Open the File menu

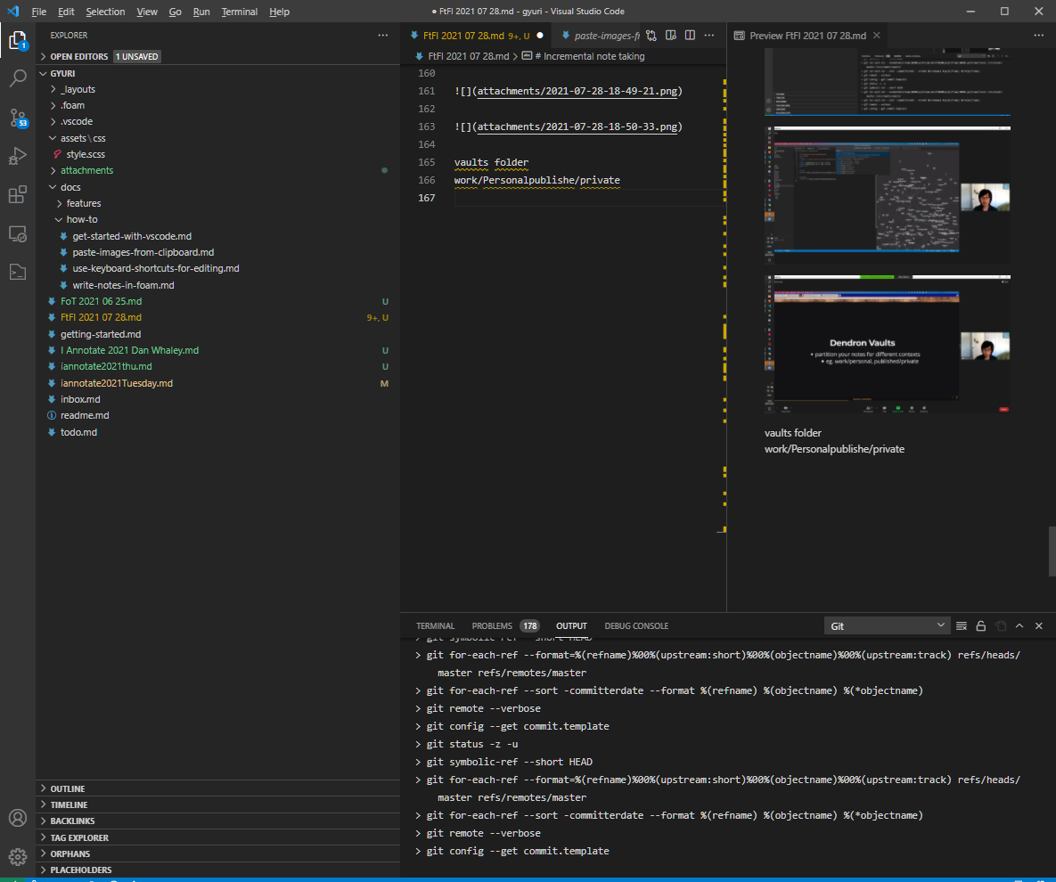[39, 12]
